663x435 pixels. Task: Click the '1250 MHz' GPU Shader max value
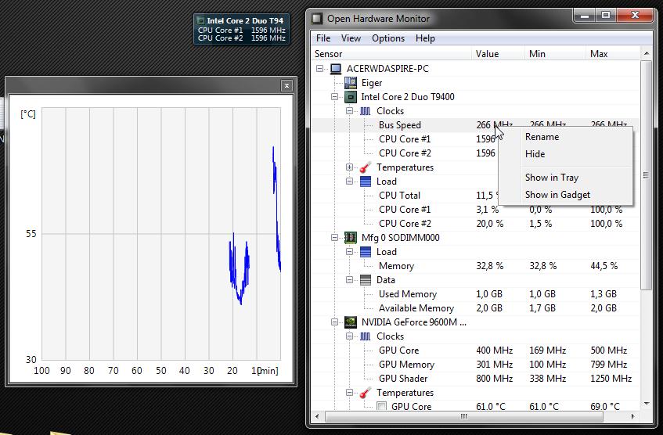click(611, 379)
